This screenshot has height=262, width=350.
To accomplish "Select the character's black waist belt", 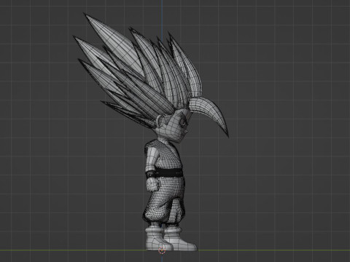I will pos(169,173).
